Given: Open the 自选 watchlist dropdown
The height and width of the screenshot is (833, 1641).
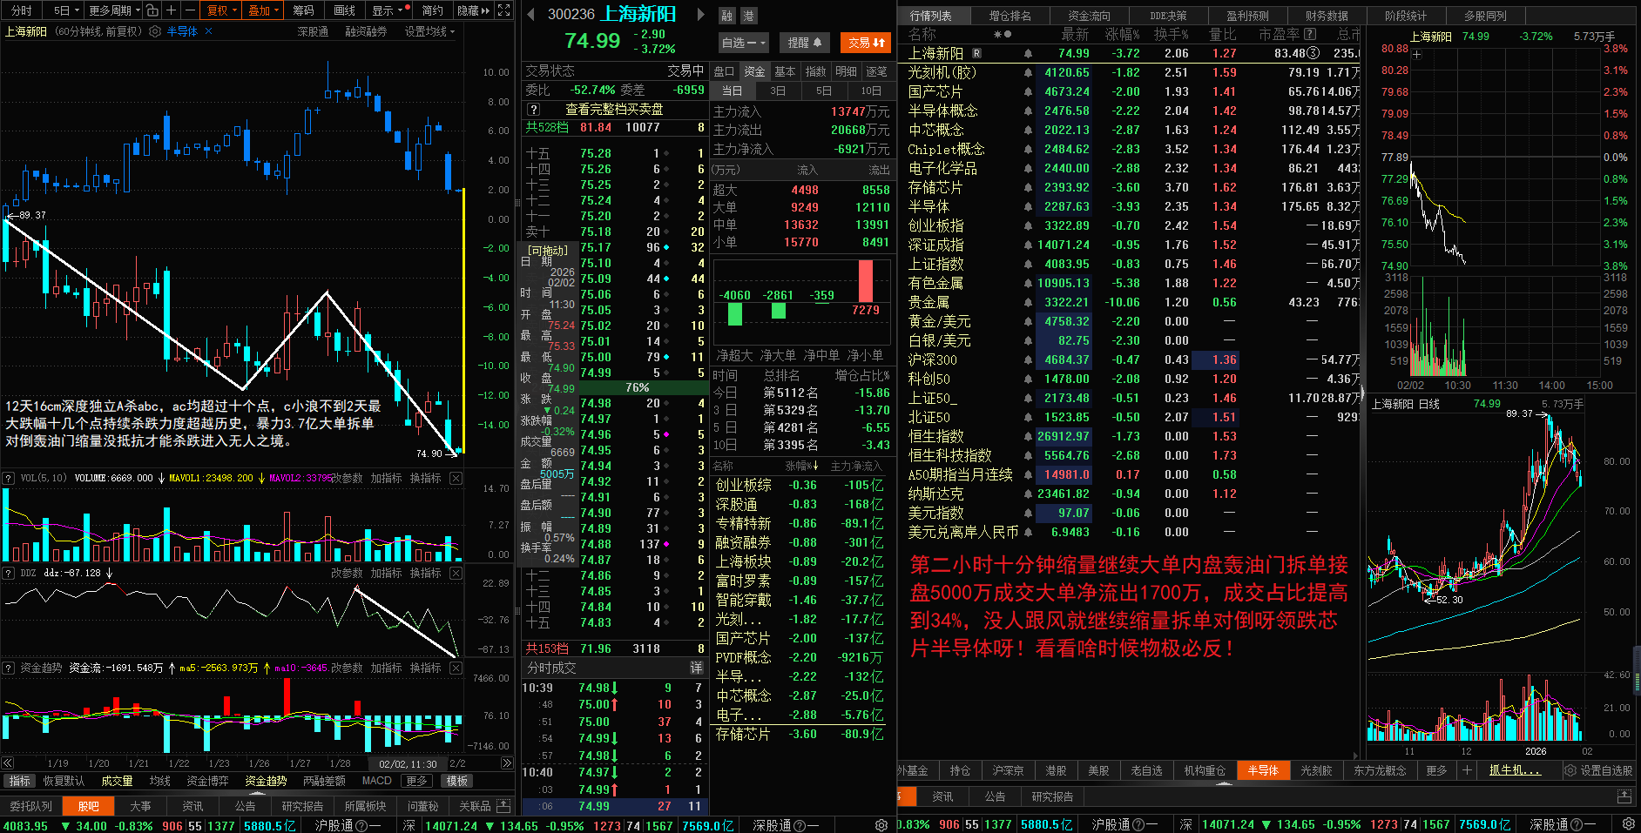Looking at the screenshot, I should tap(744, 43).
